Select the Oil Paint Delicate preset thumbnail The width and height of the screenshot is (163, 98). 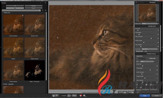[x=13, y=70]
